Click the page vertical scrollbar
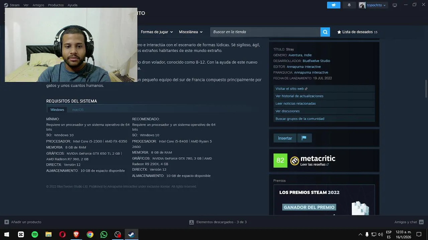The width and height of the screenshot is (428, 240). [426, 88]
